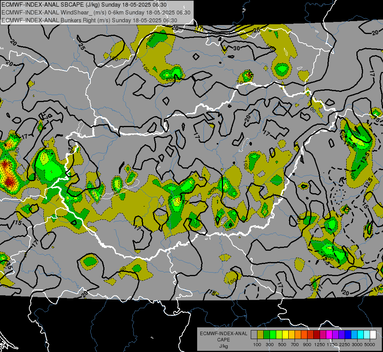
Task: Select the olive legend color swatch
Action: [x=261, y=334]
